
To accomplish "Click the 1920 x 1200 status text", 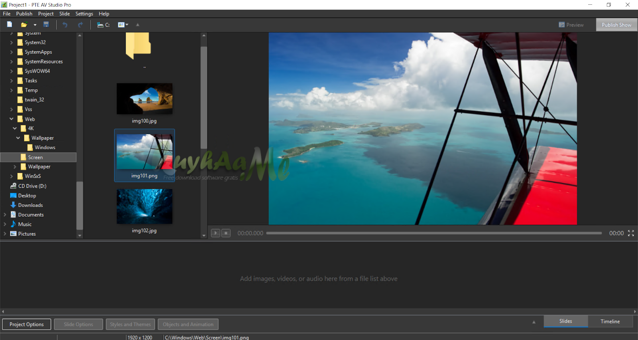I will 140,338.
